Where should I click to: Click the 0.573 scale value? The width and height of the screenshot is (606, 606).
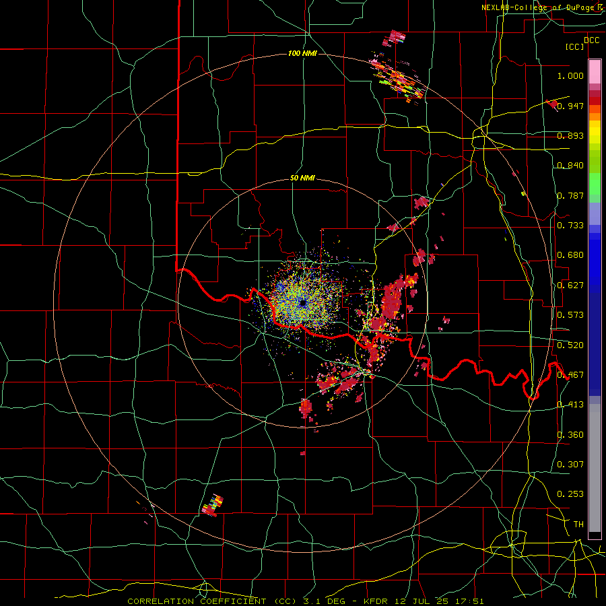tap(570, 315)
